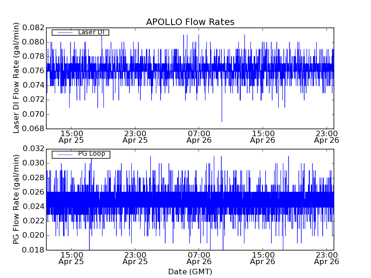Image resolution: width=371 pixels, height=278 pixels.
Task: Click the "Laser DI Flow Rate (gal/min)" axis label
Action: pyautogui.click(x=16, y=78)
